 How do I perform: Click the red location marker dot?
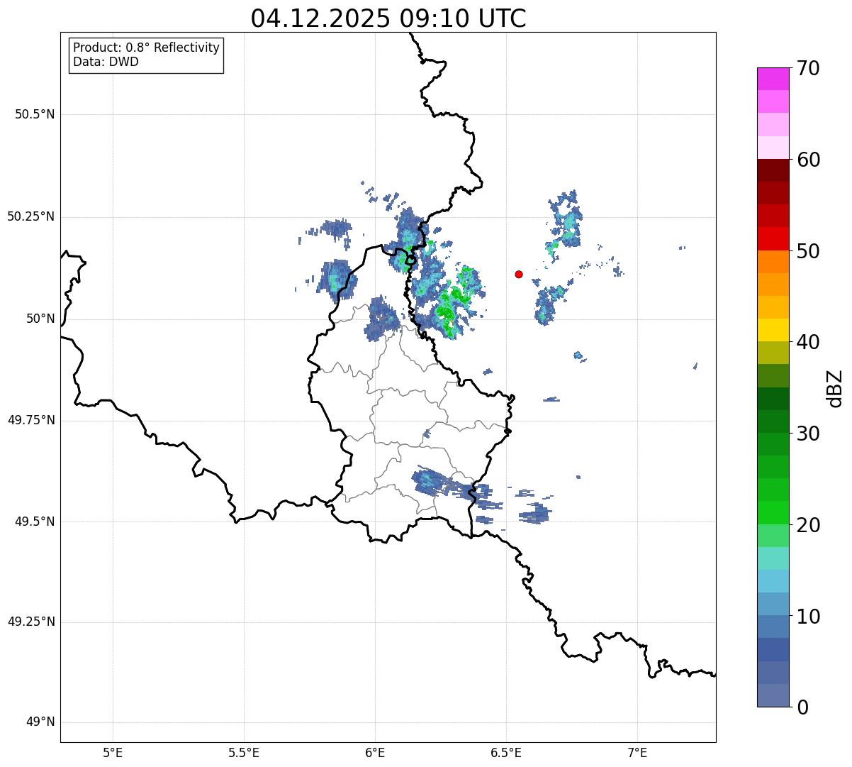pos(519,274)
